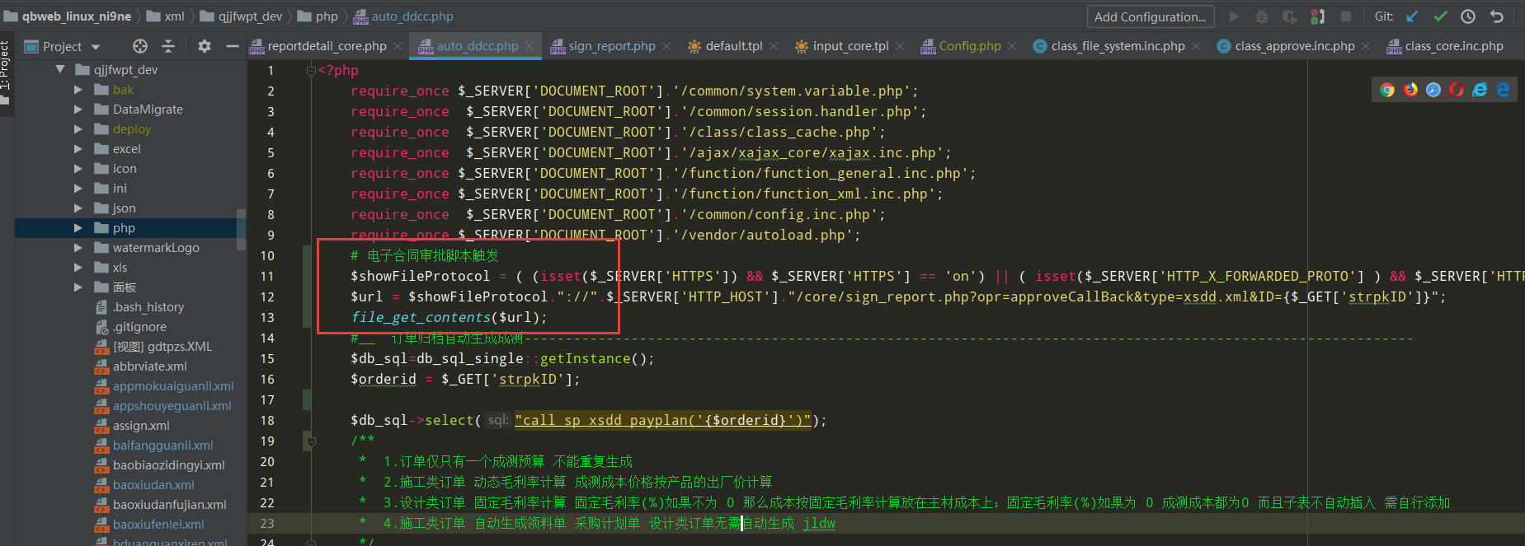Click Git update project arrow icon
Image resolution: width=1525 pixels, height=546 pixels.
(x=1413, y=16)
